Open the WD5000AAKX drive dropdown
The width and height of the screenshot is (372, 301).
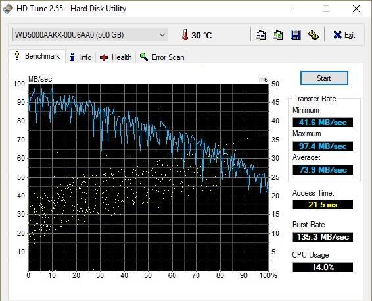pos(90,35)
